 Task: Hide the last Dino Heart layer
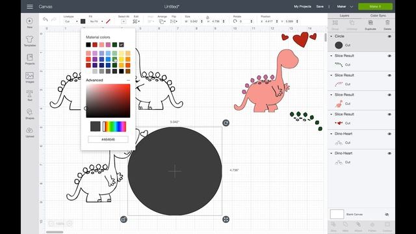pos(389,153)
